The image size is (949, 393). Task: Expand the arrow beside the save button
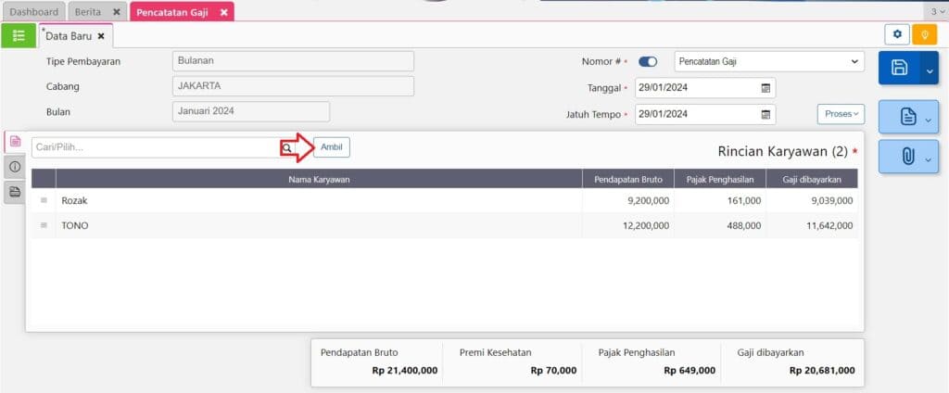[929, 68]
